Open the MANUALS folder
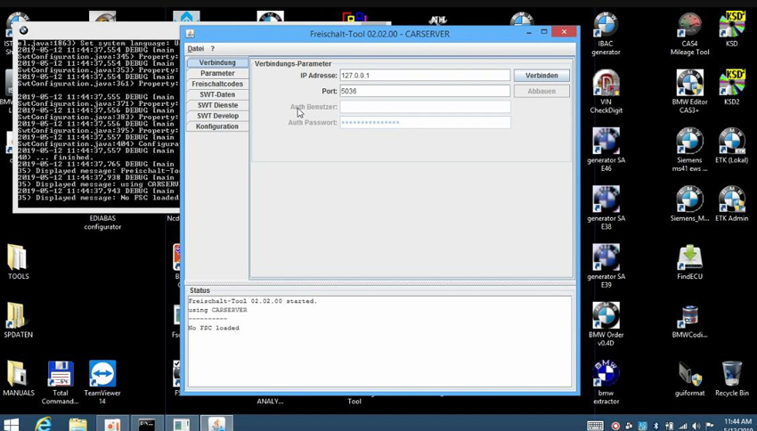The image size is (757, 431). pyautogui.click(x=19, y=378)
